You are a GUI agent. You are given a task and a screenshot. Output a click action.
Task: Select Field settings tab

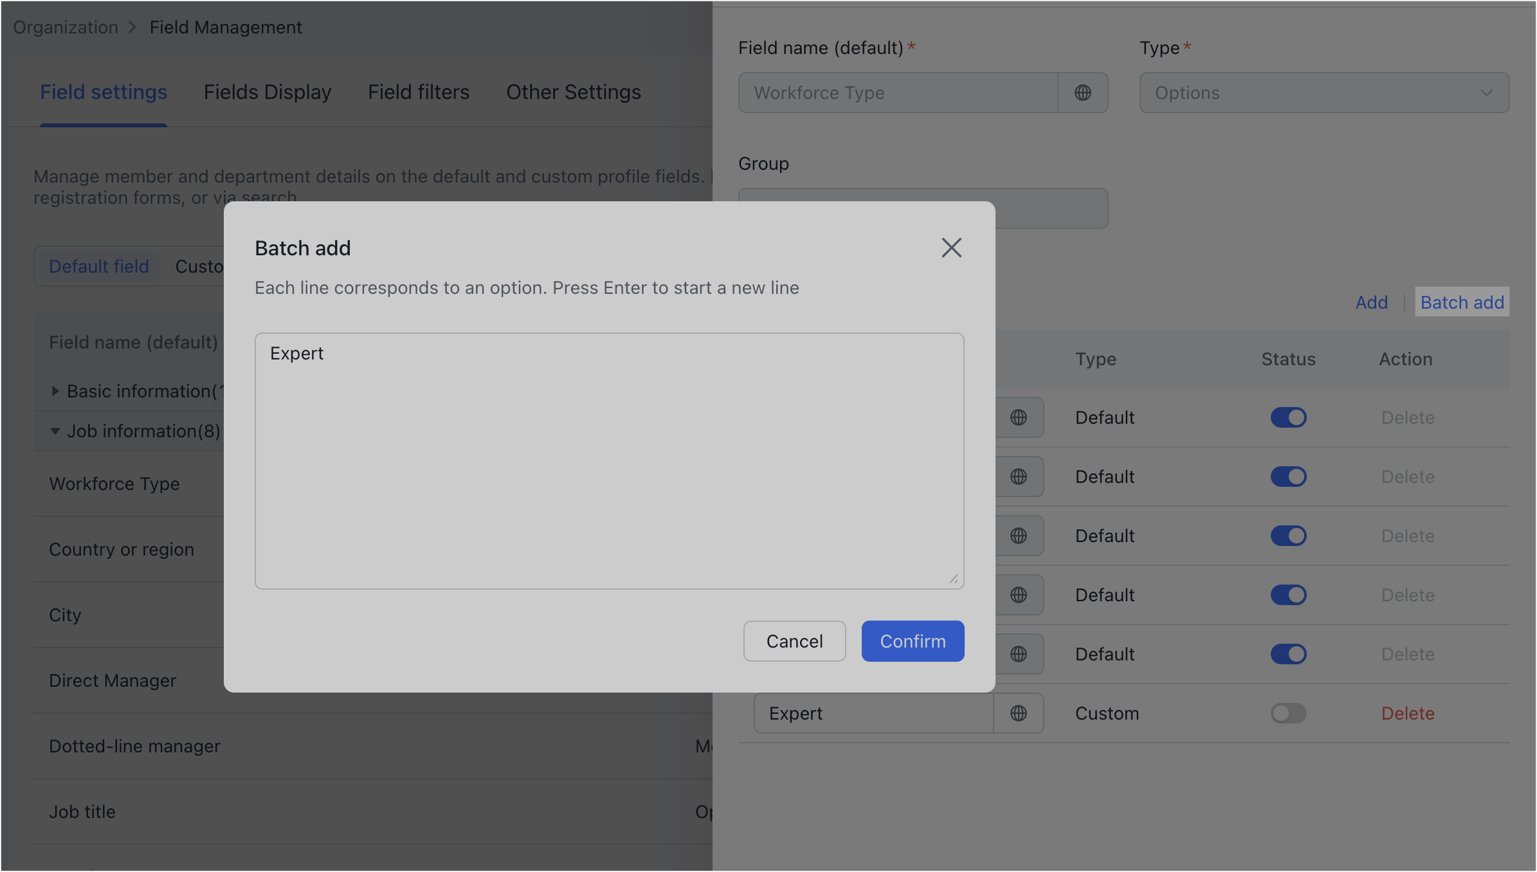[104, 92]
